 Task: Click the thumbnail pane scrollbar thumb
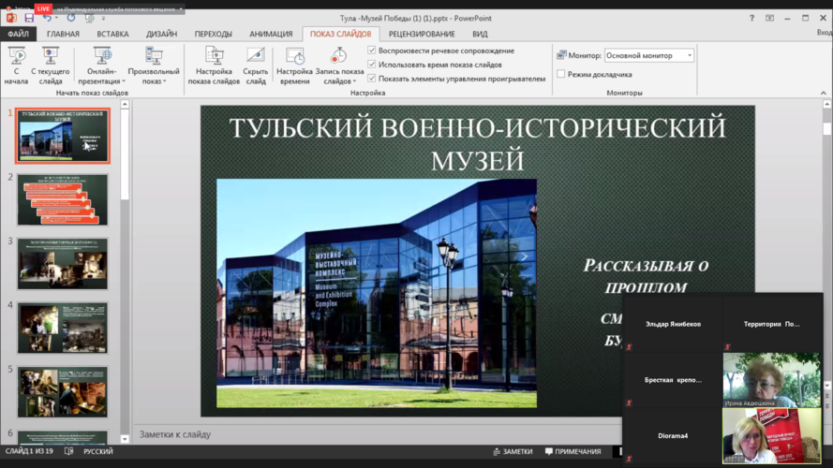[x=125, y=154]
